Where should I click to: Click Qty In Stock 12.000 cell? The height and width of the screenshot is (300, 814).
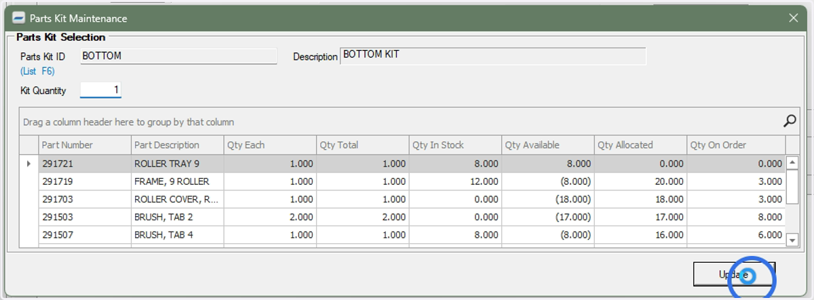(455, 181)
